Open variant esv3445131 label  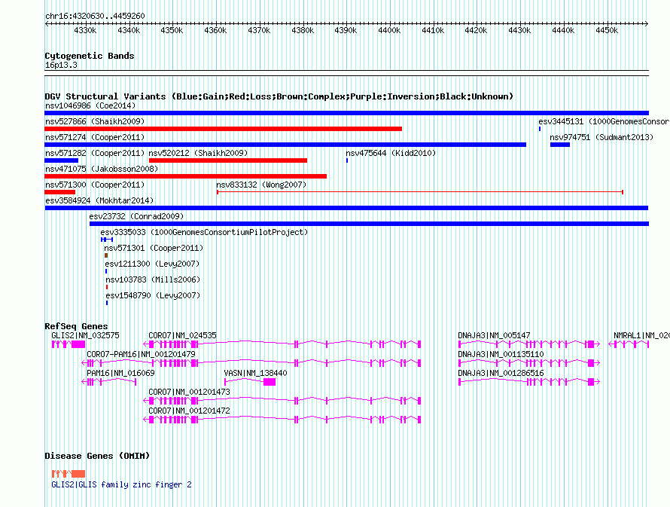click(x=604, y=121)
